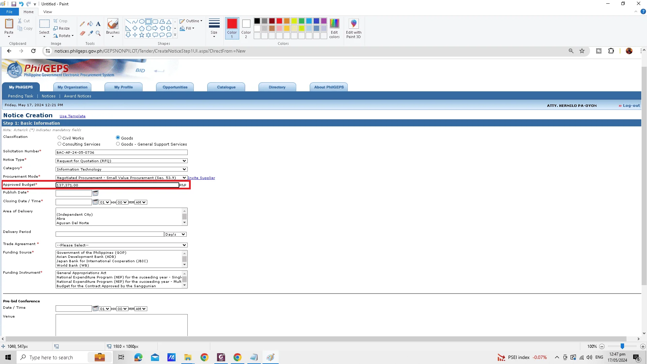The width and height of the screenshot is (647, 364).
Task: Open Delivery Period Day/s unit dropdown
Action: click(x=175, y=234)
